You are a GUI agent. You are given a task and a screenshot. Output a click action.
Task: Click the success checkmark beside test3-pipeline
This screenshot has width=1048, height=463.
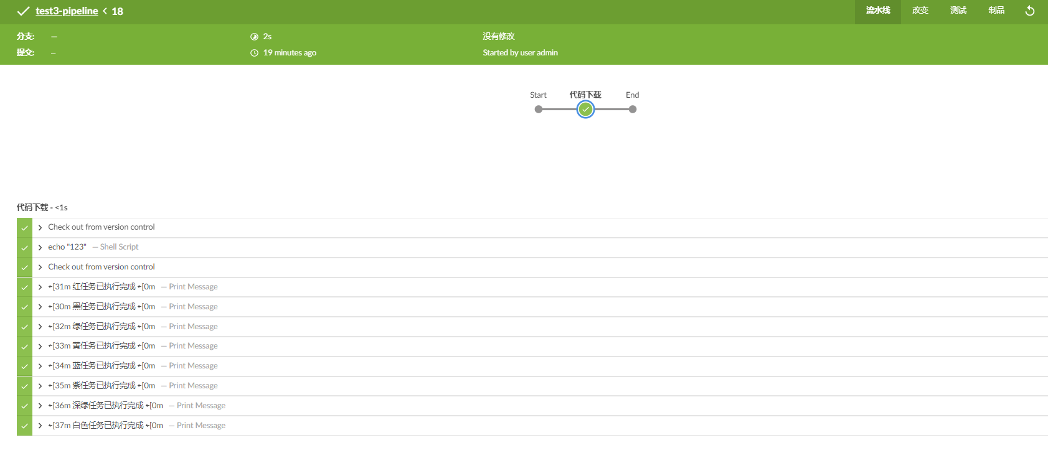(23, 11)
